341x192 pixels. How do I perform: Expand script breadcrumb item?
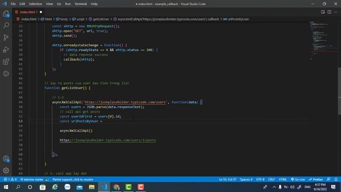coord(78,19)
